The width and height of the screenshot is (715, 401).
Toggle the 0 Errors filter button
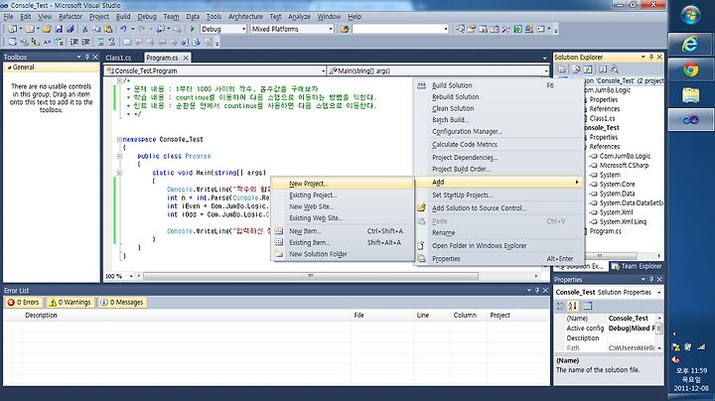click(x=24, y=302)
